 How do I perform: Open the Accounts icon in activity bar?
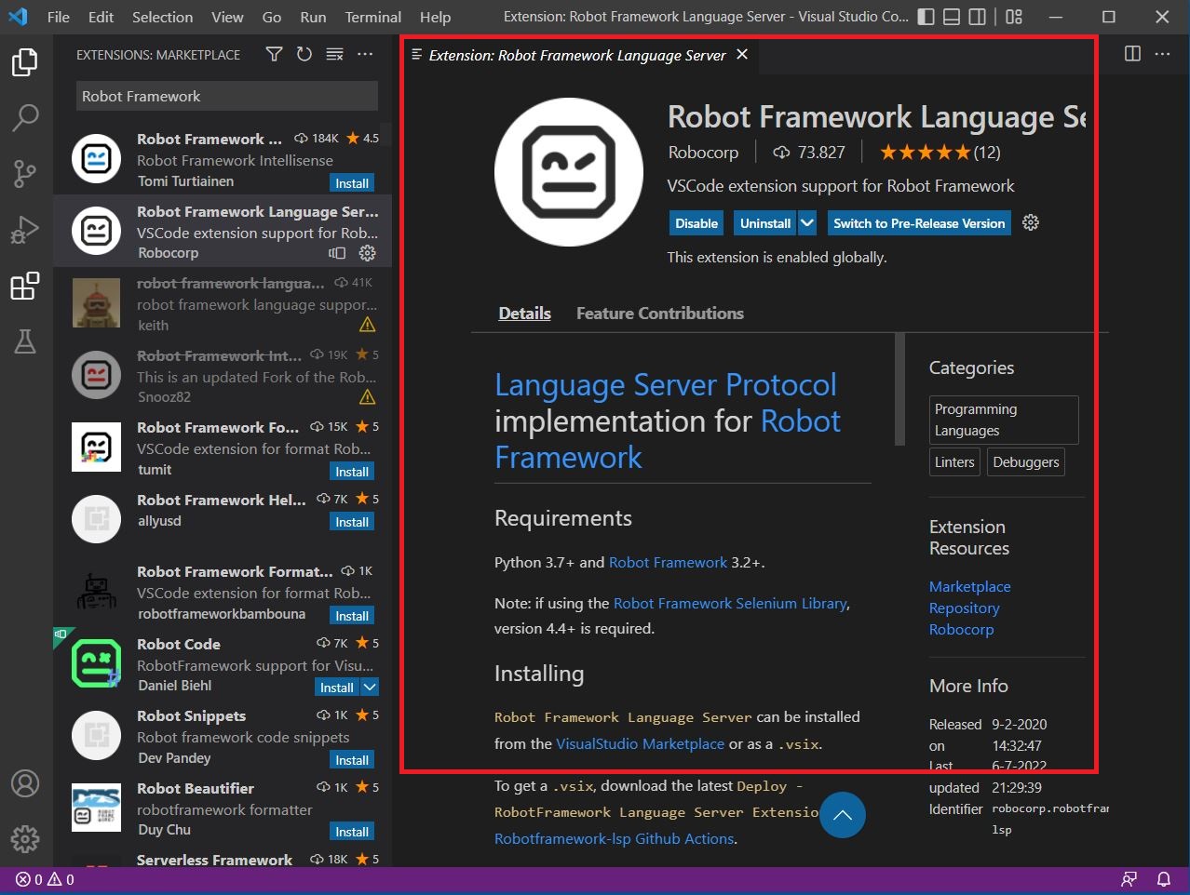pos(25,783)
